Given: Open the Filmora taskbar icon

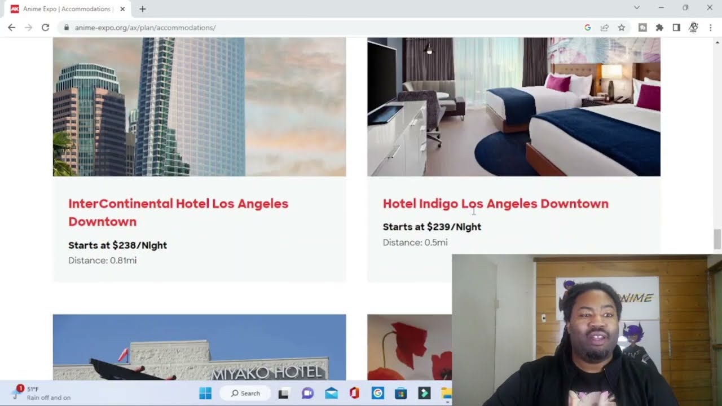Looking at the screenshot, I should click(x=424, y=393).
